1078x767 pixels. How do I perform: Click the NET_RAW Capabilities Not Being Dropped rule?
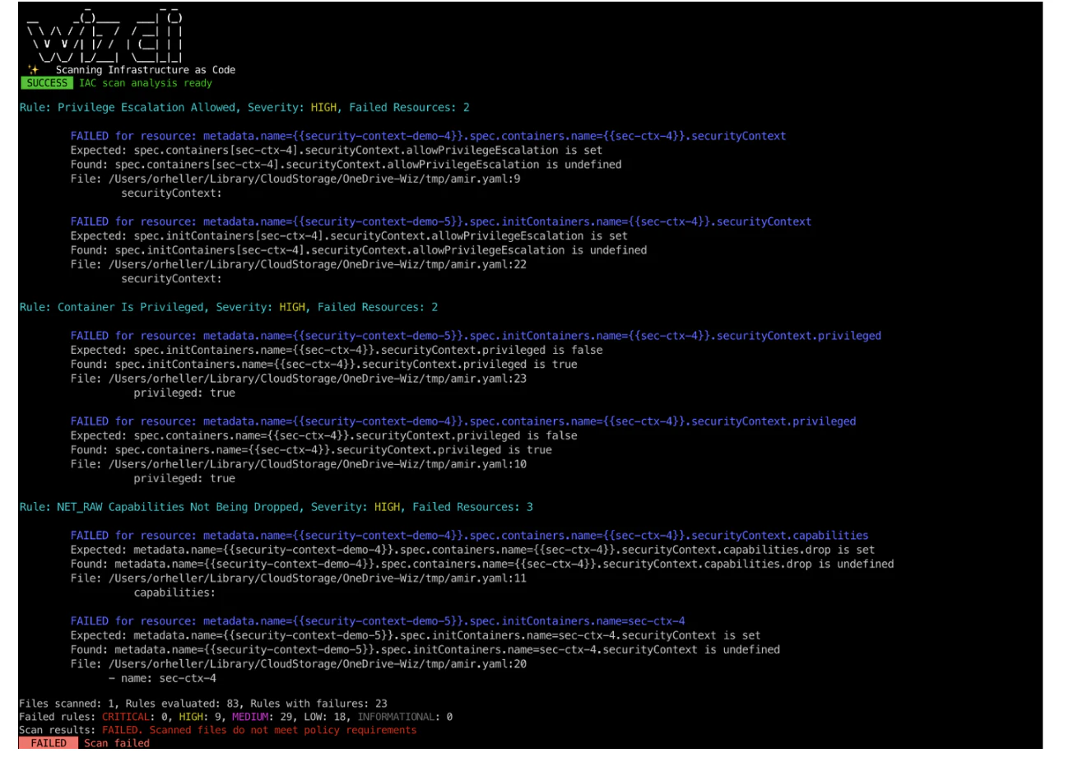(276, 508)
